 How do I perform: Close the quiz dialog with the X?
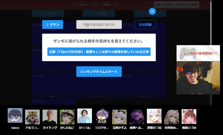click(x=152, y=11)
